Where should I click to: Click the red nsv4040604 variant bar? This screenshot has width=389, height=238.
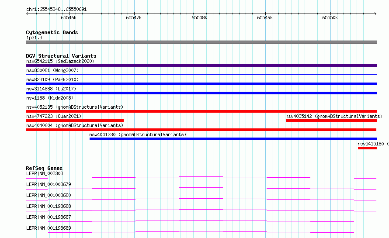coord(201,130)
